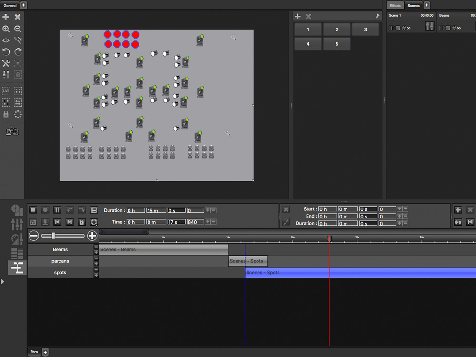The height and width of the screenshot is (357, 476).
Task: Collapse the Beams track with minus button
Action: tap(96, 247)
